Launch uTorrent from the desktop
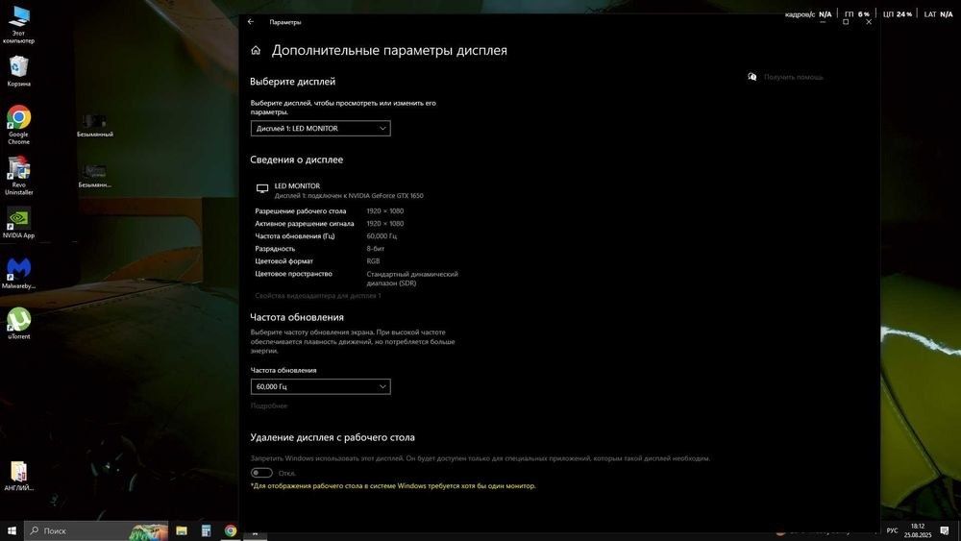Viewport: 961px width, 541px height. click(18, 323)
